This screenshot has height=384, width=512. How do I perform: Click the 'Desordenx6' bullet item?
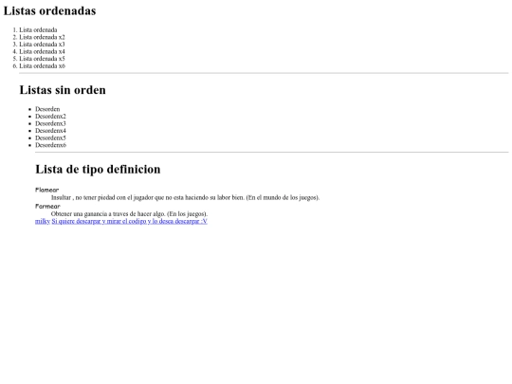point(50,145)
